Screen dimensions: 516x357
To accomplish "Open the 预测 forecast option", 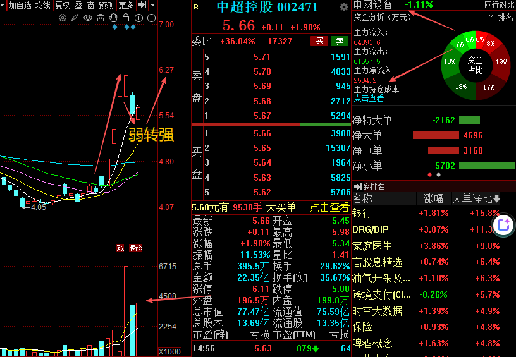I will coord(106,5).
